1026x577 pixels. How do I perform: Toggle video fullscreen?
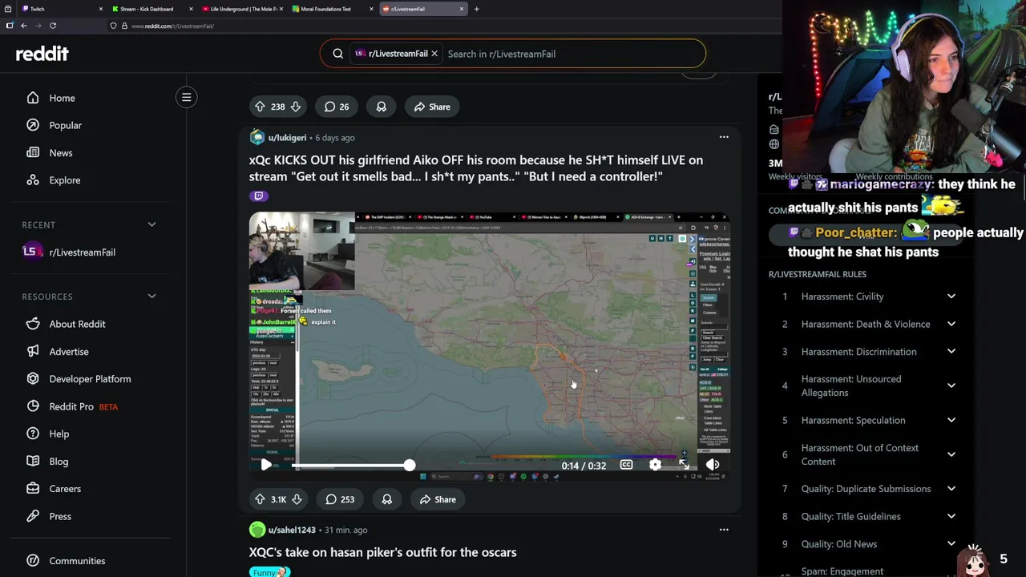pos(684,465)
